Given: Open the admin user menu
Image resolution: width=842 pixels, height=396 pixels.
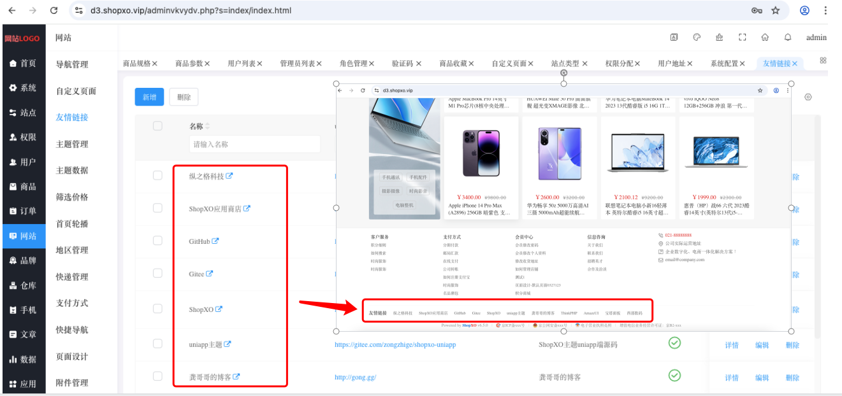Looking at the screenshot, I should click(817, 38).
